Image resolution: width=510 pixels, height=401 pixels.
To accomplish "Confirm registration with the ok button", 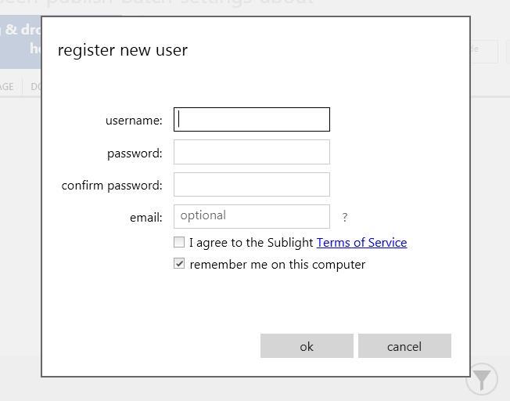I will [307, 345].
